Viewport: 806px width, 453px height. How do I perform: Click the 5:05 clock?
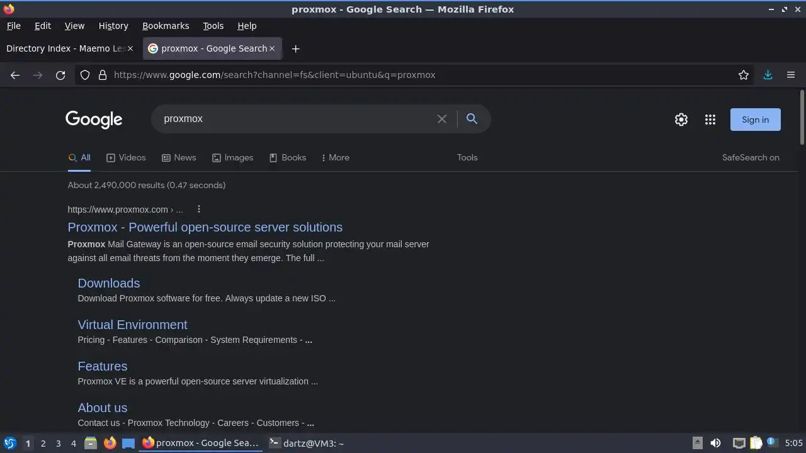click(x=793, y=443)
